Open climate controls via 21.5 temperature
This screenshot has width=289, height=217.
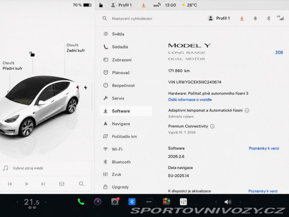(32, 202)
